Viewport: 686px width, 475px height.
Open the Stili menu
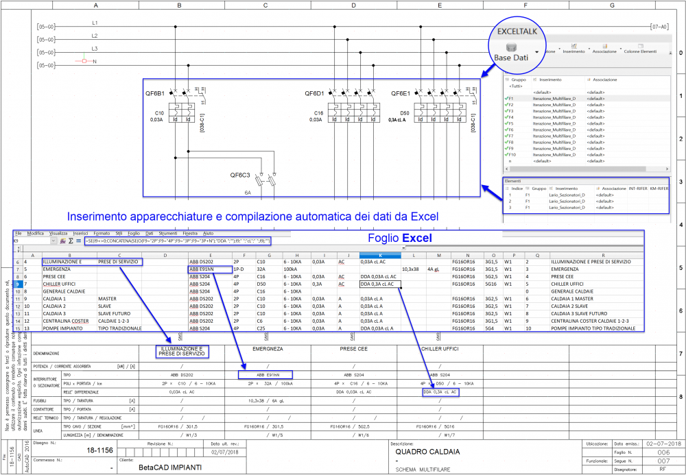pyautogui.click(x=119, y=233)
